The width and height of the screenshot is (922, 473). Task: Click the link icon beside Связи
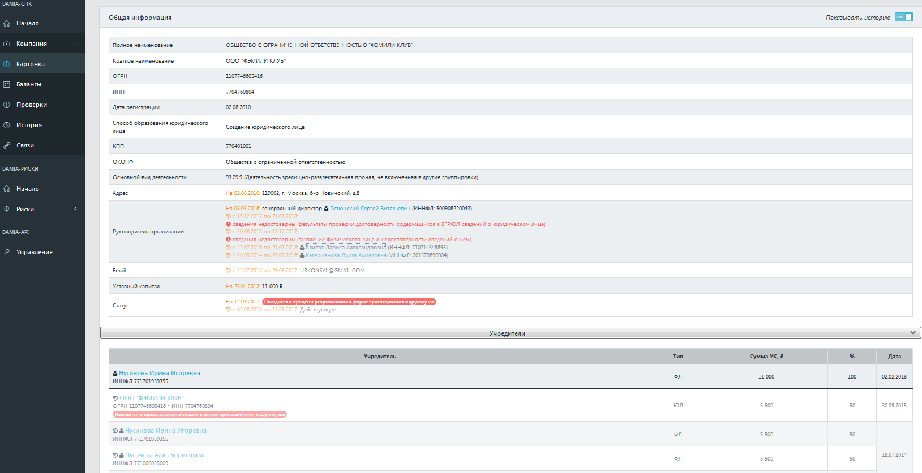coord(7,146)
